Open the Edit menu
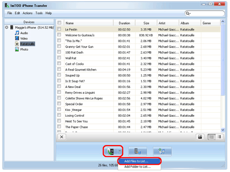The height and width of the screenshot is (172, 230). [17, 13]
